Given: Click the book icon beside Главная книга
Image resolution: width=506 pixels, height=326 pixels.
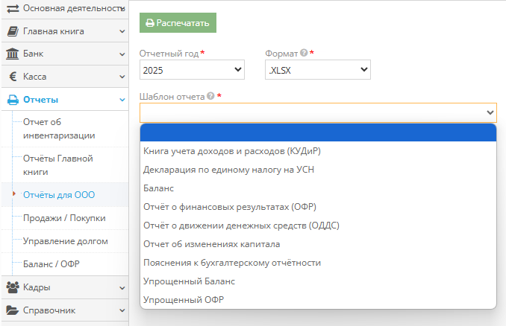Looking at the screenshot, I should [13, 31].
